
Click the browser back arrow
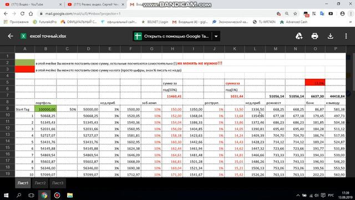pos(6,13)
